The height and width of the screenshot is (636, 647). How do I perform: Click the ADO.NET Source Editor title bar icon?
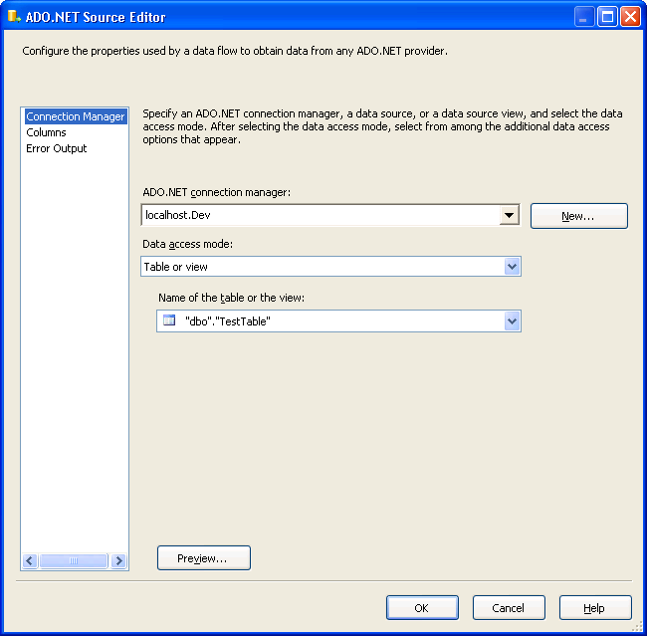point(14,17)
